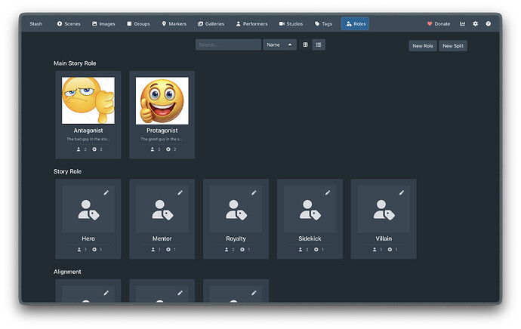Viewport: 521px width, 329px height.
Task: Open the Sidekick role name
Action: 310,238
